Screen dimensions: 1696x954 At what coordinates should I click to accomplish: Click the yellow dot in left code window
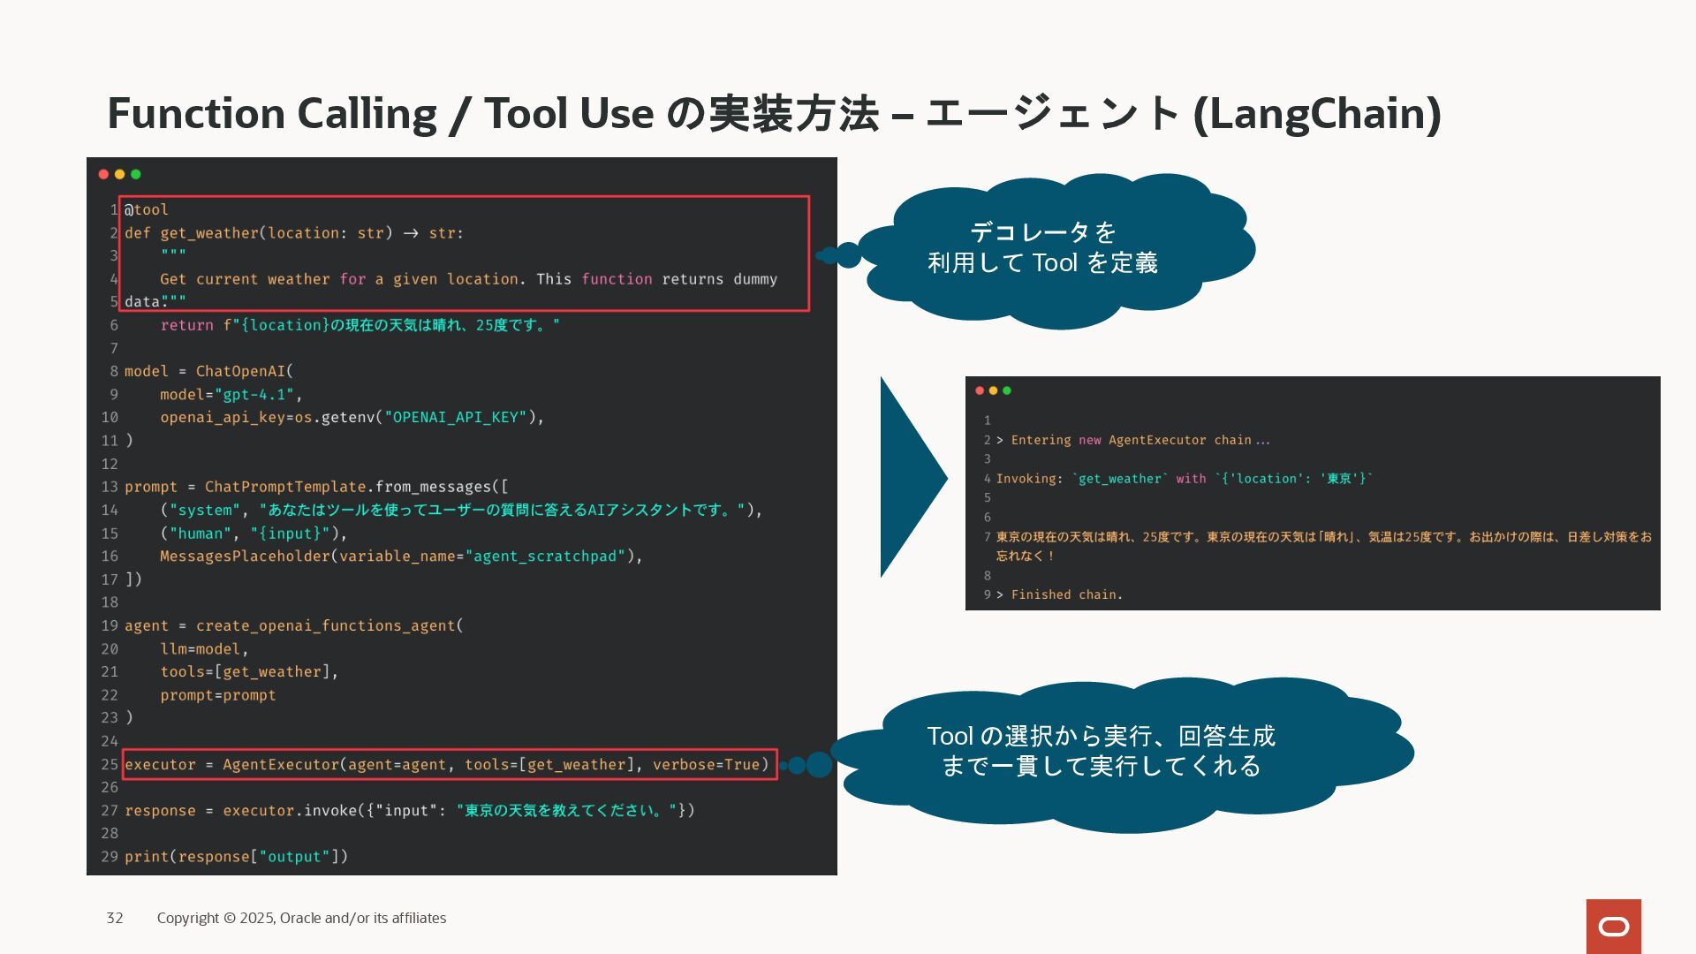point(119,174)
